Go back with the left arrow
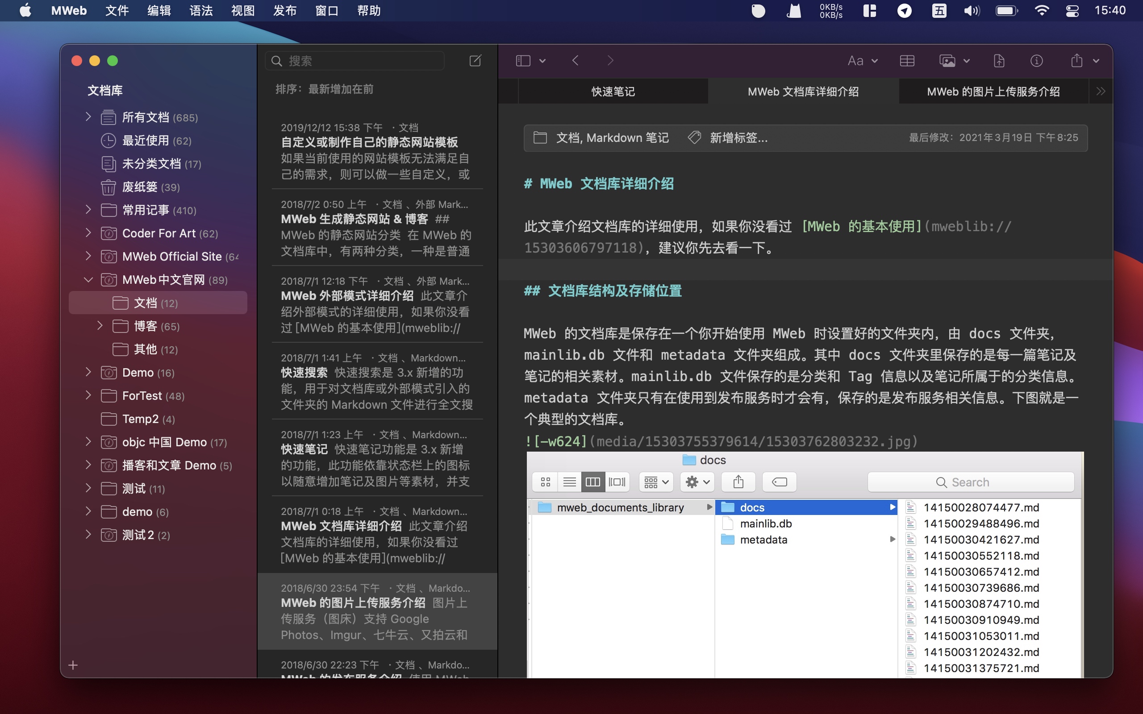Viewport: 1143px width, 714px height. pyautogui.click(x=575, y=60)
